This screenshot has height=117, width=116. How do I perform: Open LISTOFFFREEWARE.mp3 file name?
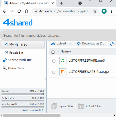pyautogui.click(x=87, y=61)
